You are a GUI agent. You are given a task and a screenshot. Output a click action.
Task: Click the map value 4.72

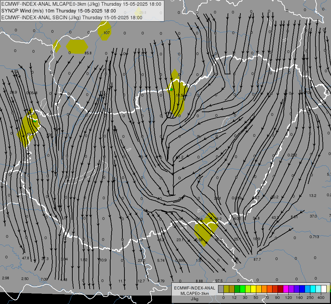15,72
